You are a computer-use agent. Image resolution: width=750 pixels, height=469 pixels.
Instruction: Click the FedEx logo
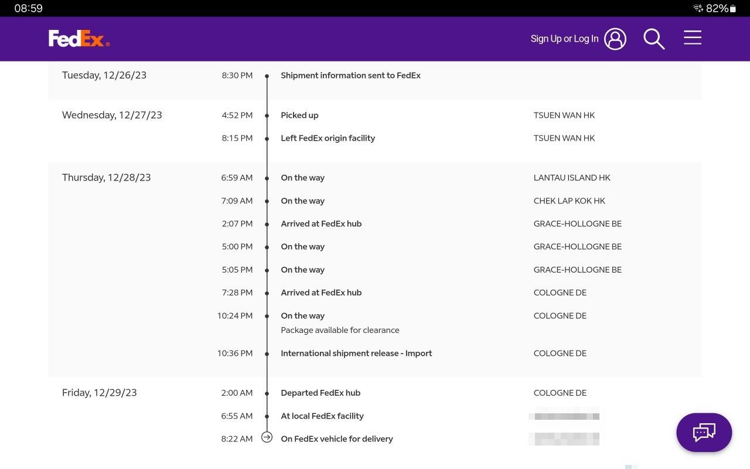[x=79, y=39]
